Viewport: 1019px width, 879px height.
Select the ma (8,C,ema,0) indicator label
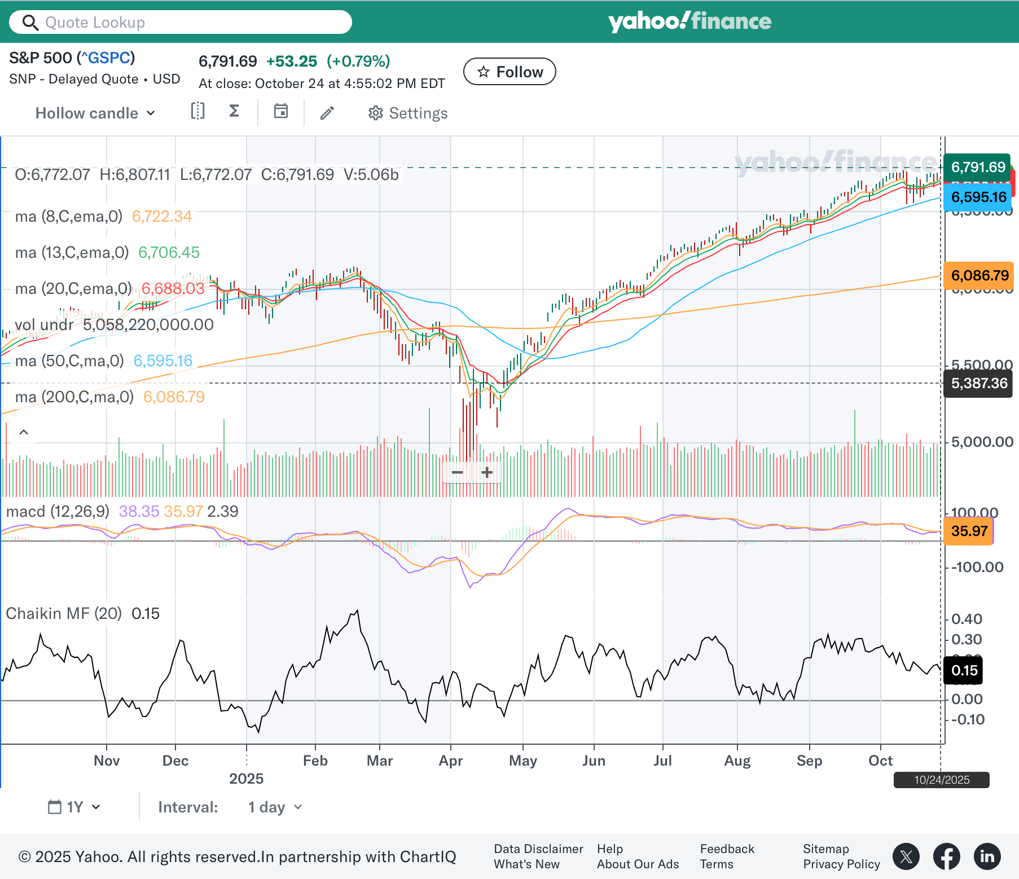coord(69,216)
